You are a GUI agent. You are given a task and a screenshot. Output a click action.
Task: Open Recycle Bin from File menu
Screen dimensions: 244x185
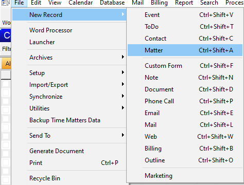coord(69,178)
